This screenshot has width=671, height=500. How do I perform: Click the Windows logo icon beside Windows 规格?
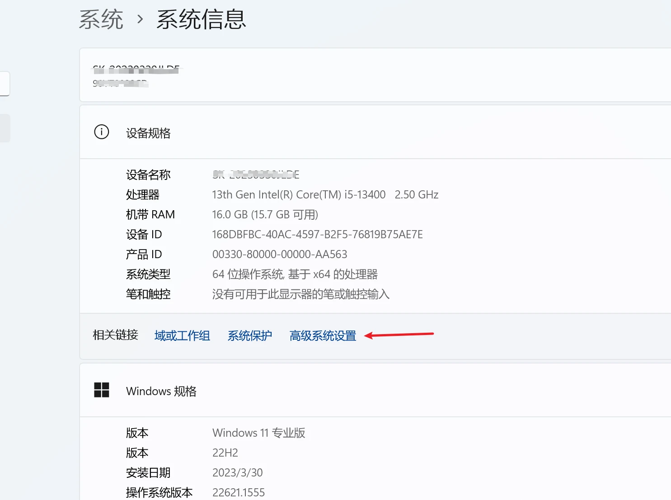coord(101,390)
